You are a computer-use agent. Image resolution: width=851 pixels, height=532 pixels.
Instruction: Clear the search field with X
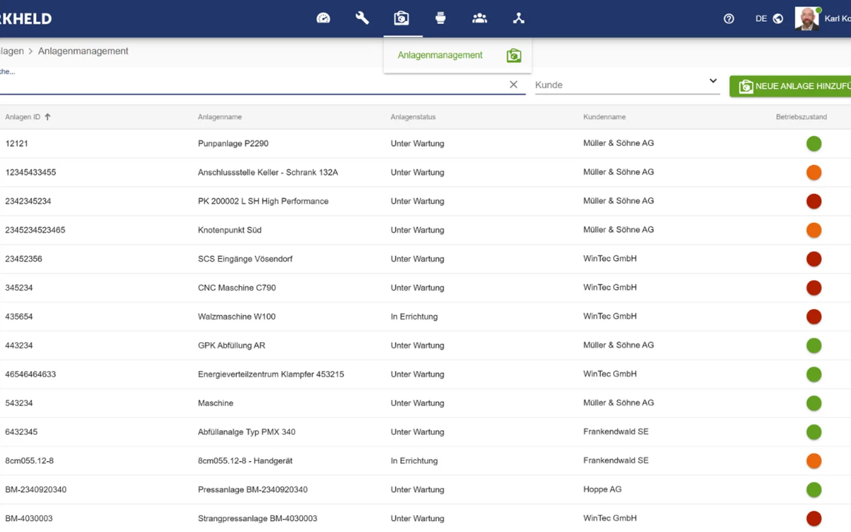[513, 85]
